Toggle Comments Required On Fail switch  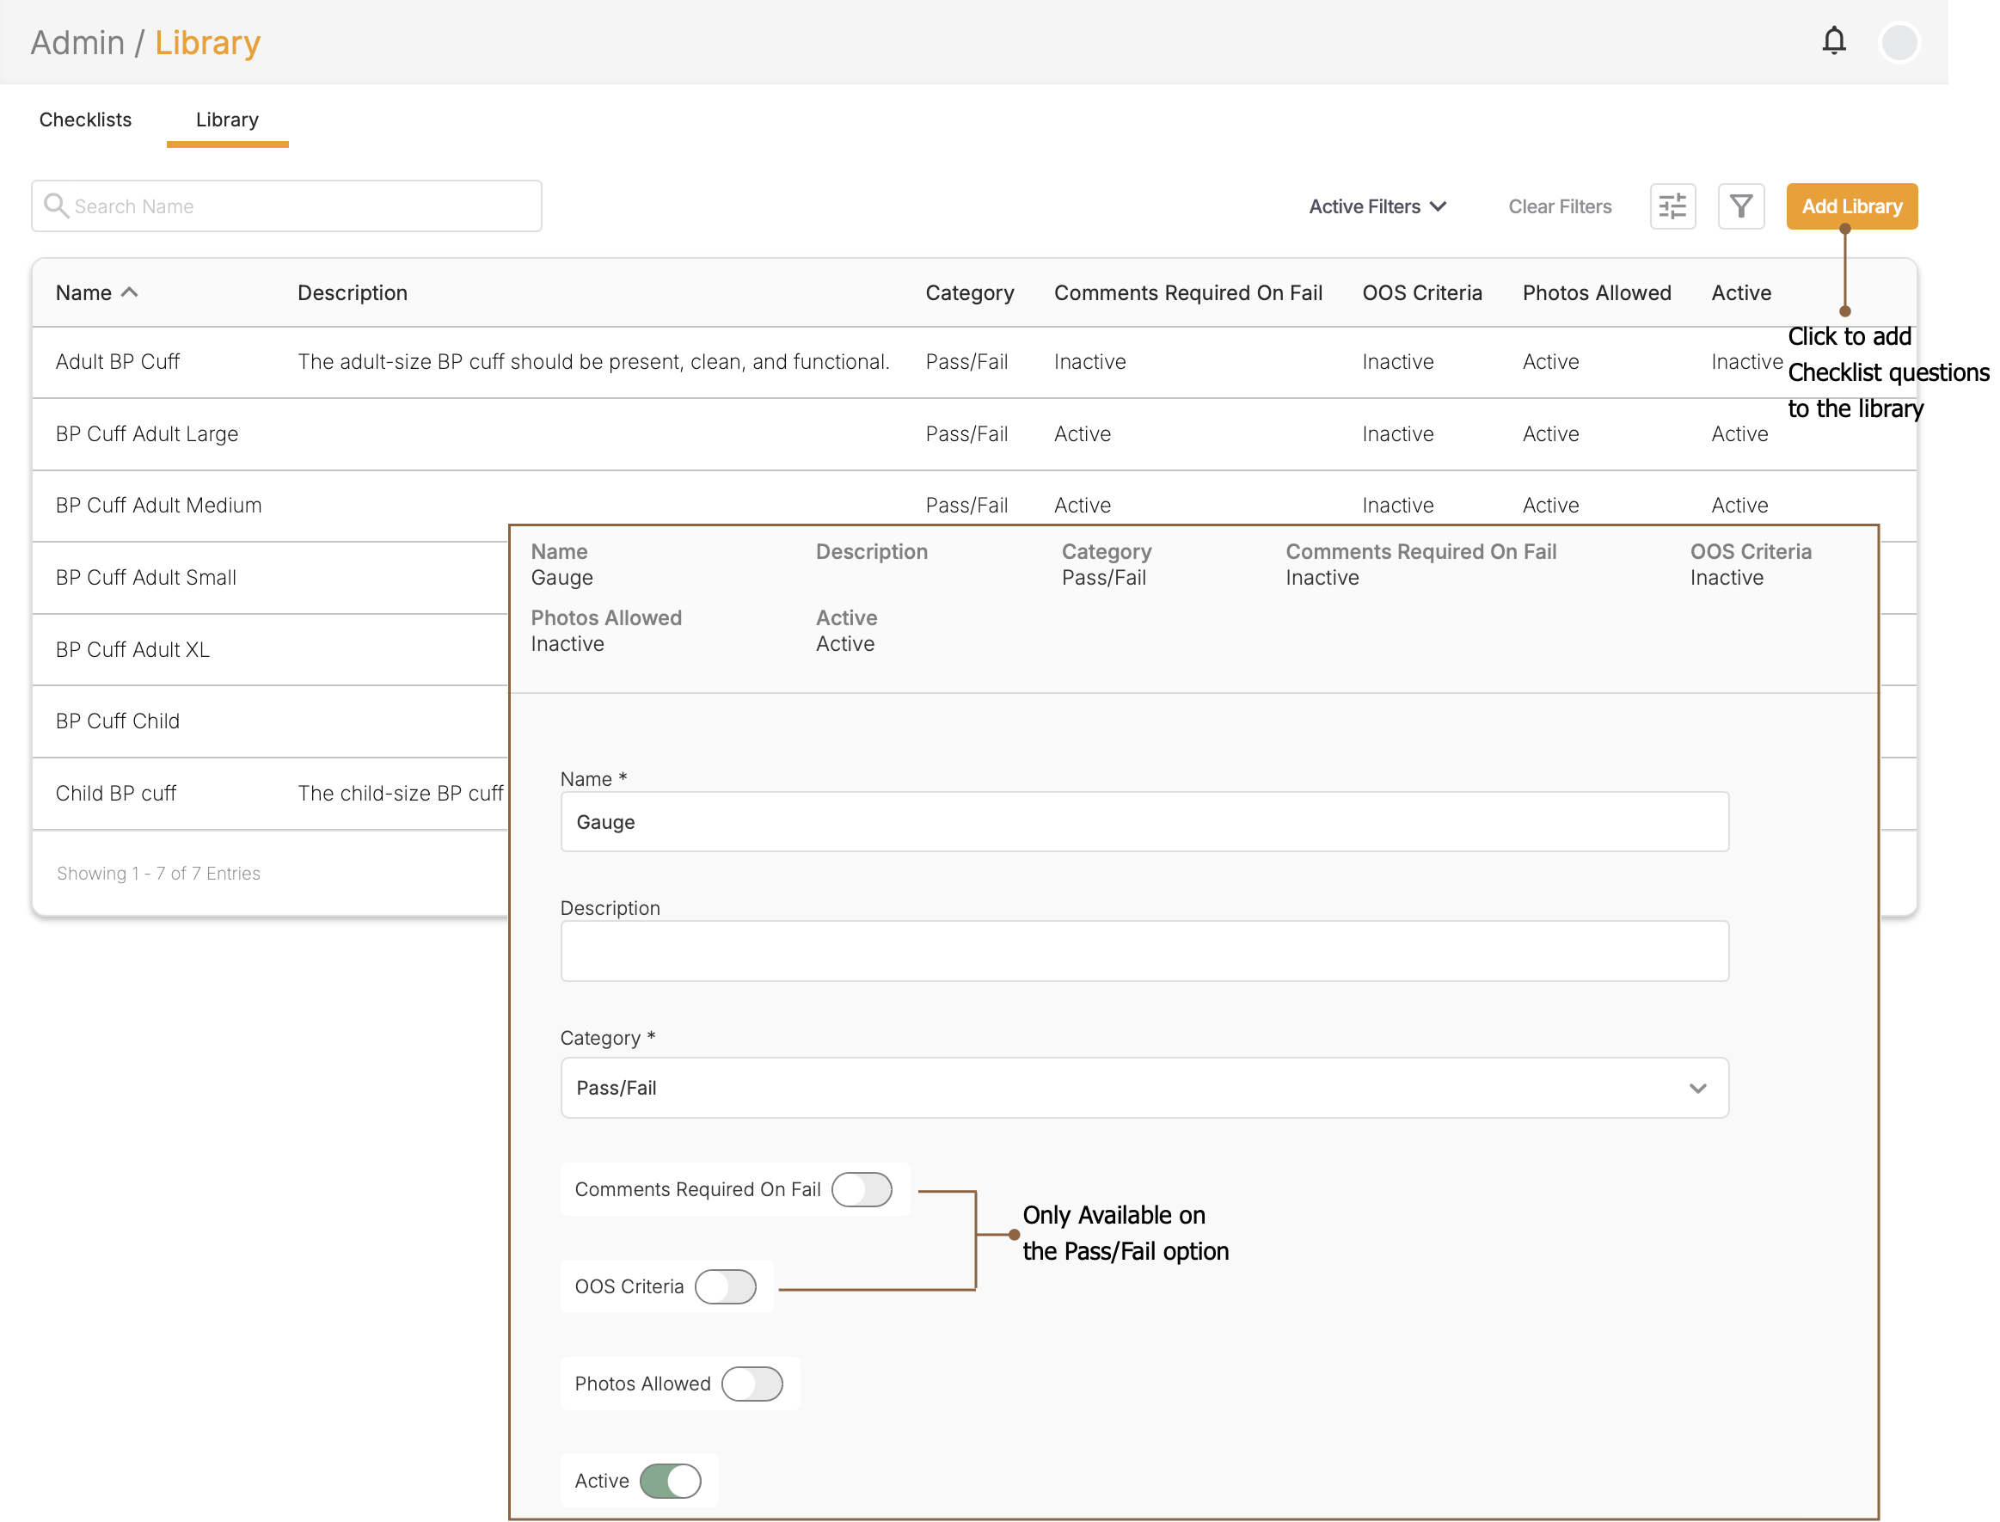tap(862, 1188)
